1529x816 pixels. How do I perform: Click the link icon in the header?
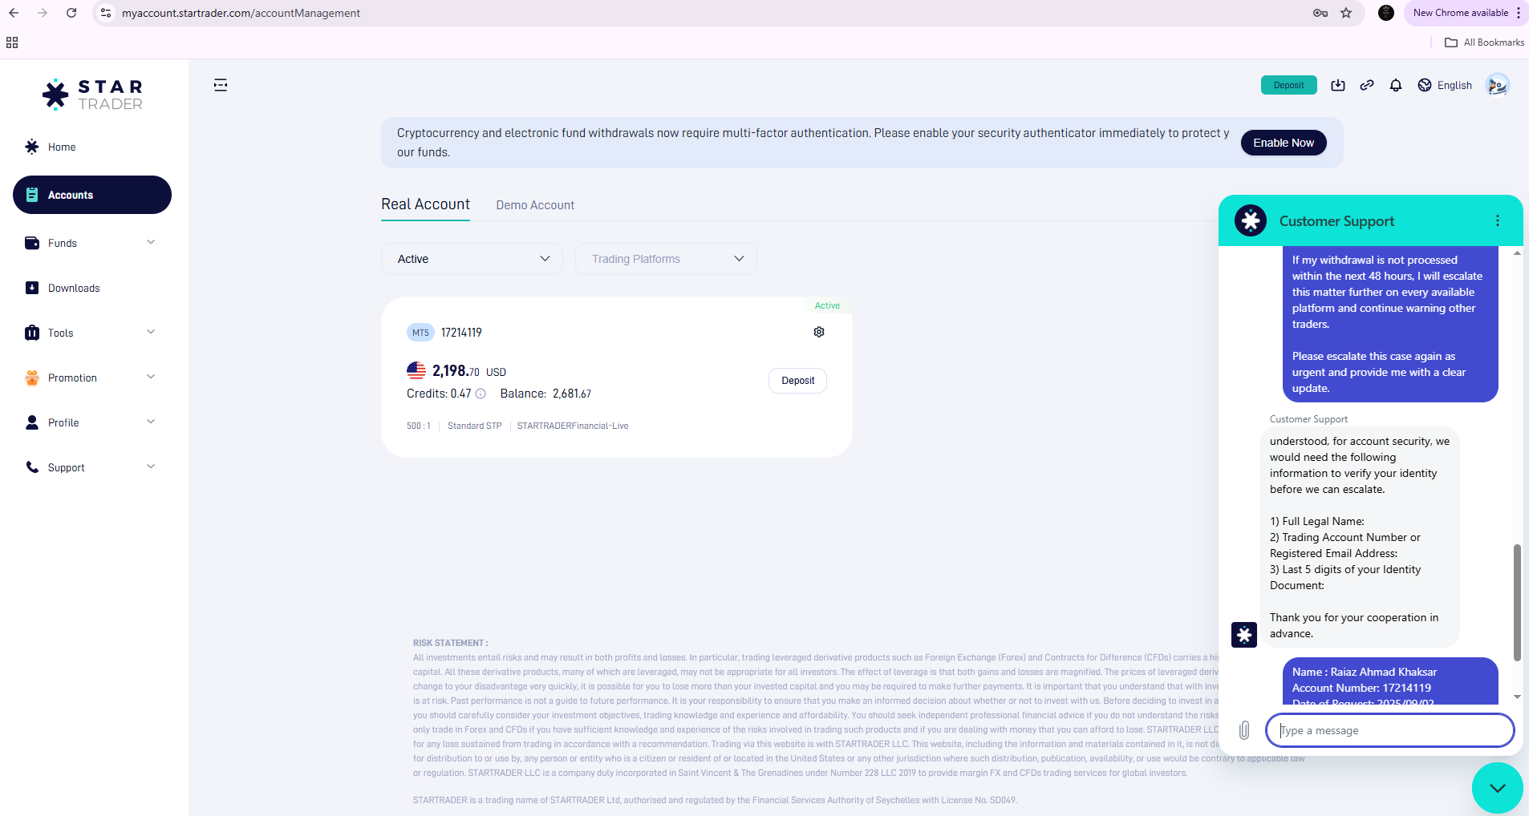[x=1367, y=85]
